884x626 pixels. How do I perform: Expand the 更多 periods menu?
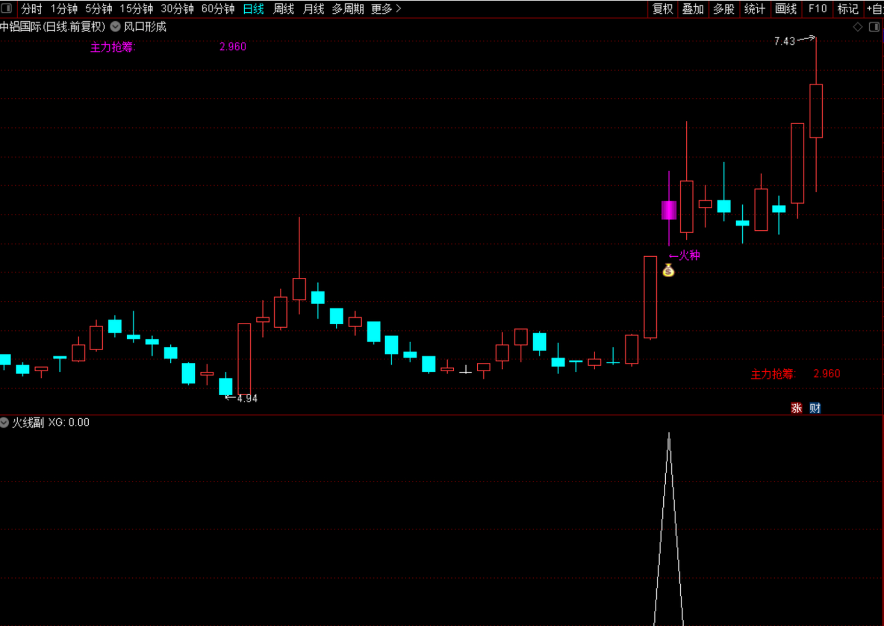[386, 9]
